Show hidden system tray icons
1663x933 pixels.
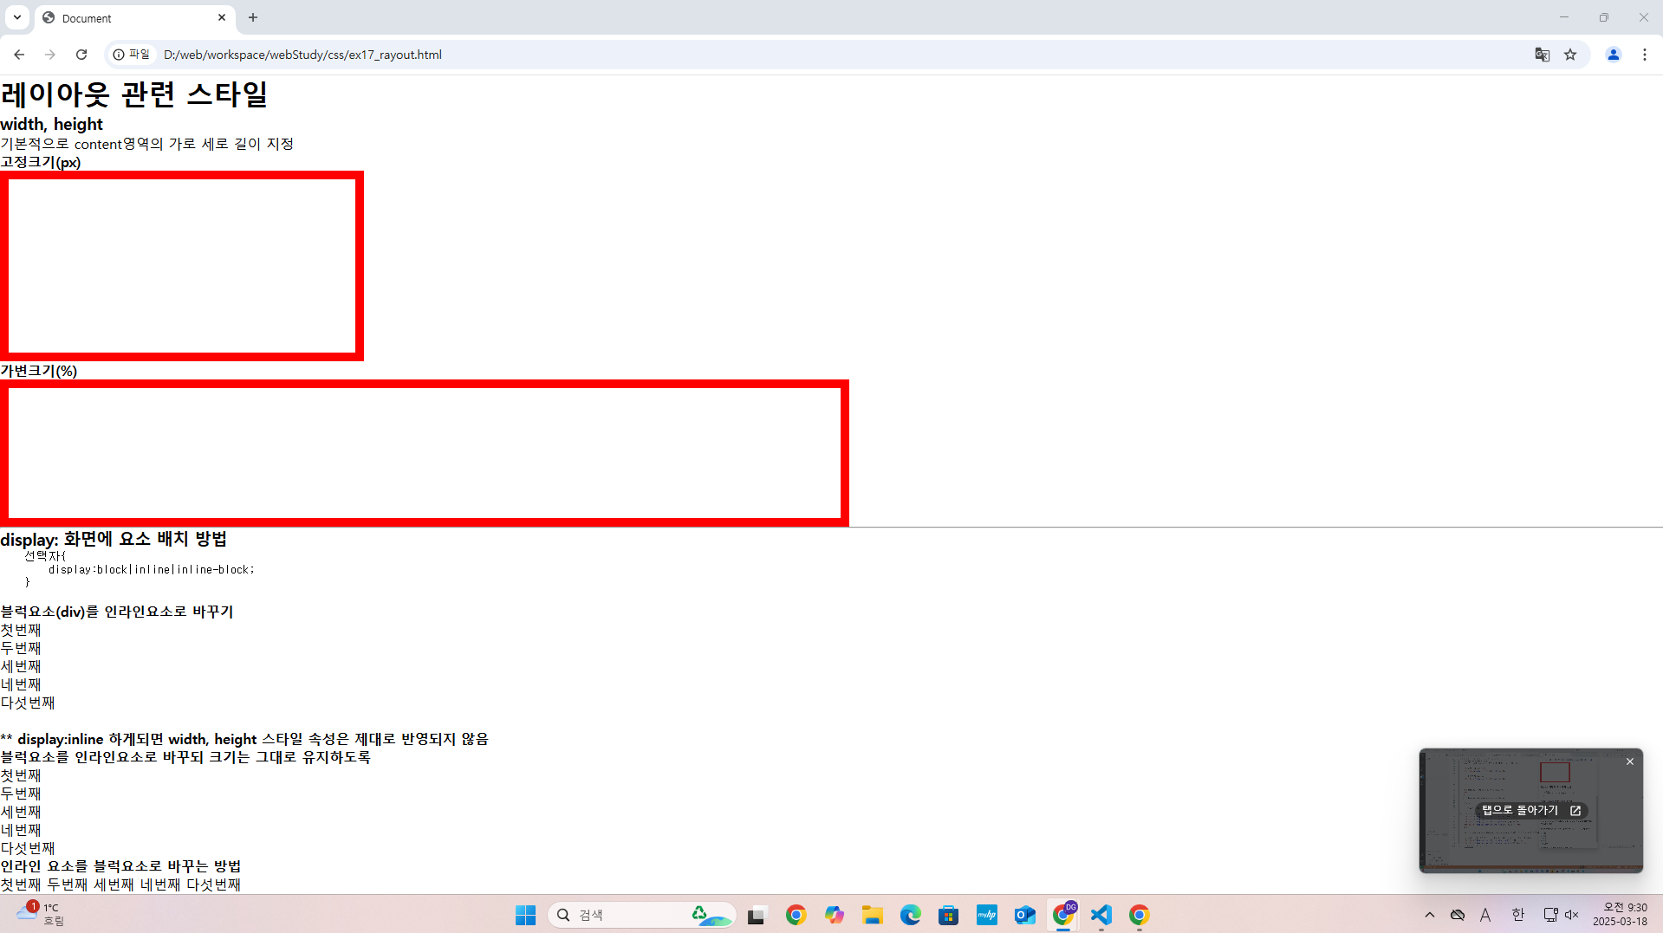(x=1430, y=915)
